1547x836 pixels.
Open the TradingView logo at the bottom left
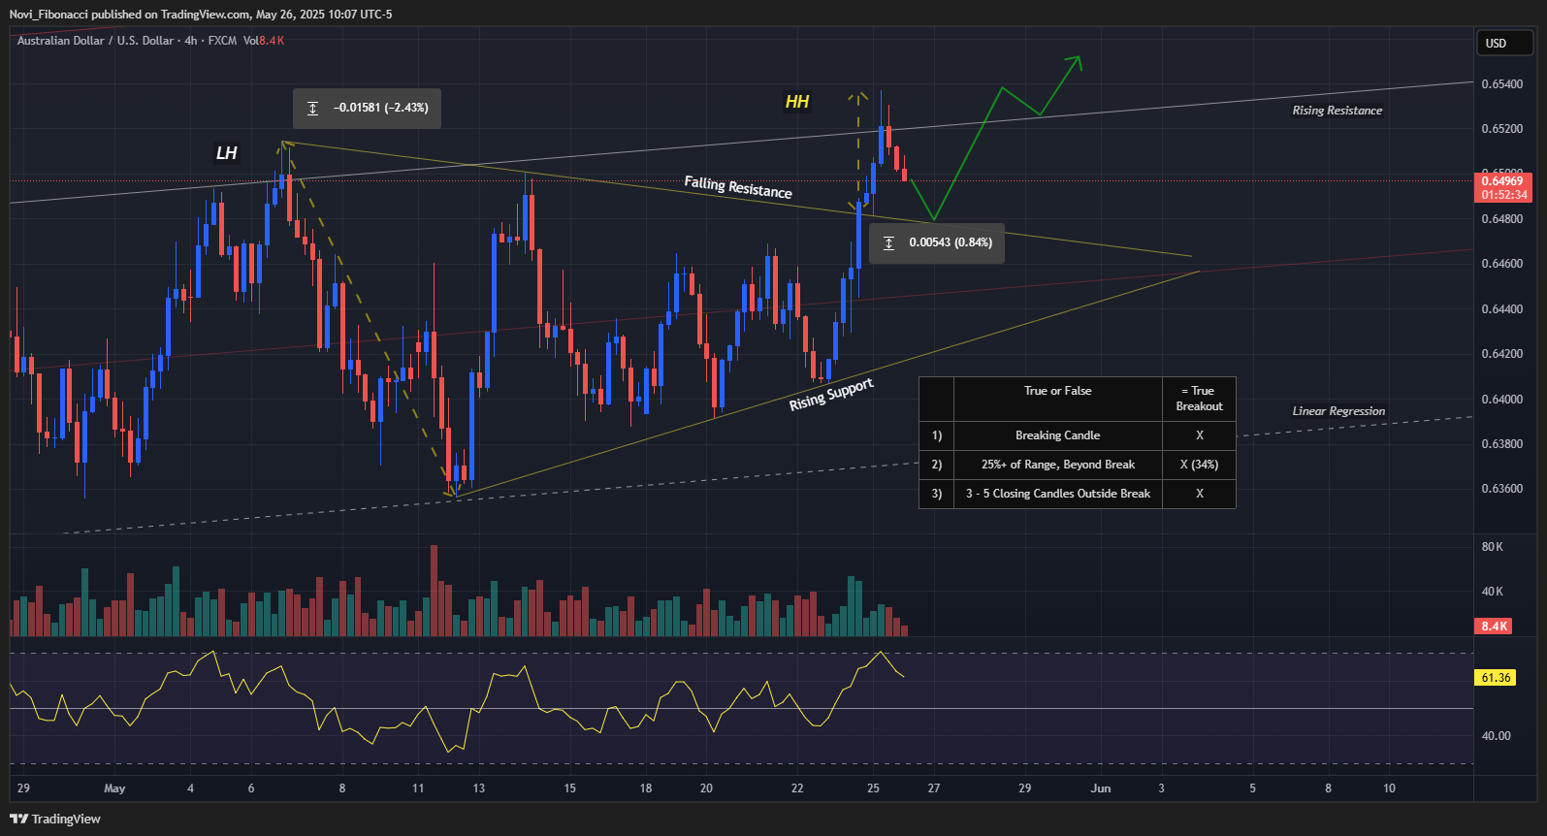tap(55, 819)
